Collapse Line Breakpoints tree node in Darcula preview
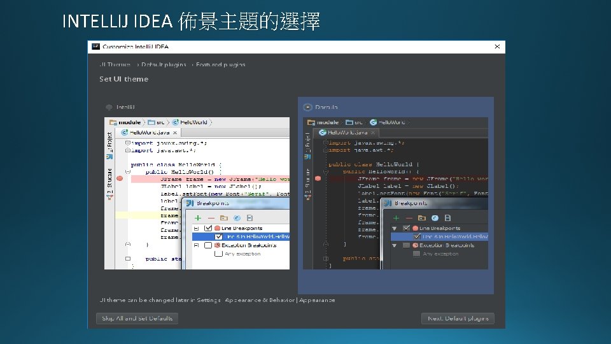611x344 pixels. coord(395,228)
